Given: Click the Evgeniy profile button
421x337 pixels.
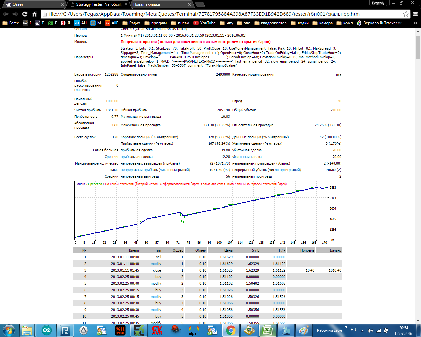Looking at the screenshot, I should 378,3.
